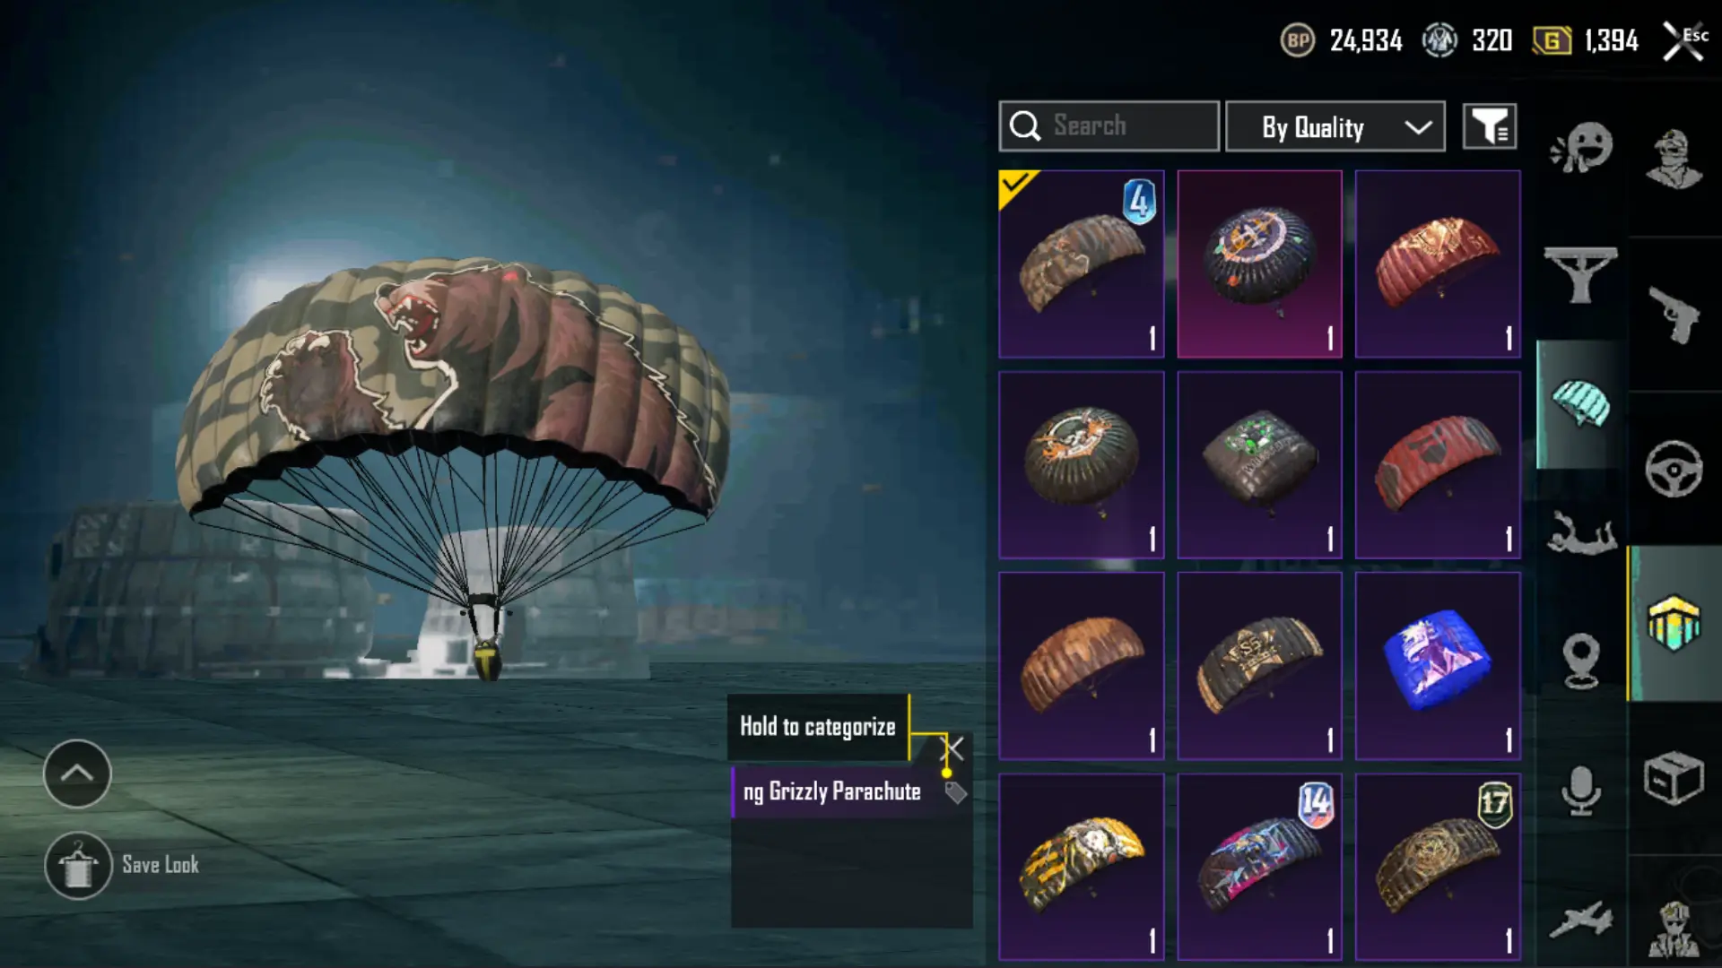Close the Hold to categorize tooltip

click(952, 748)
